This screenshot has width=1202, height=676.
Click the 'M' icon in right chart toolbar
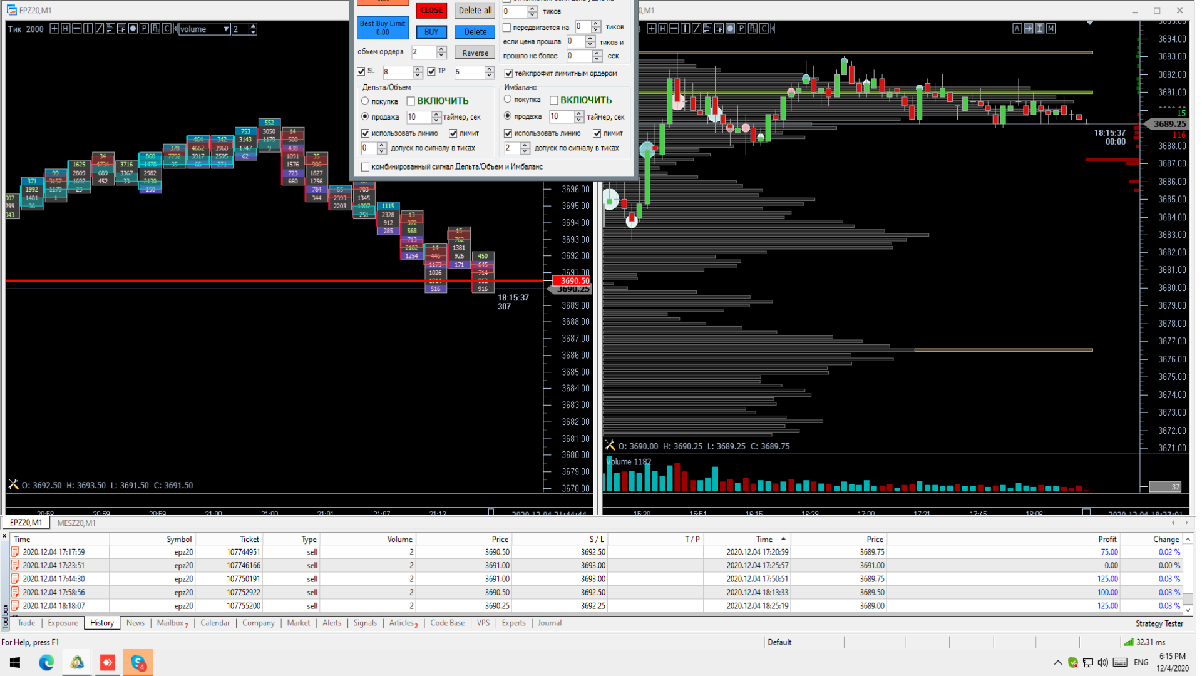[x=1050, y=28]
